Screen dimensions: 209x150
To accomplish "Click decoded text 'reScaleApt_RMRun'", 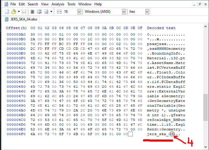I will [x=166, y=120].
